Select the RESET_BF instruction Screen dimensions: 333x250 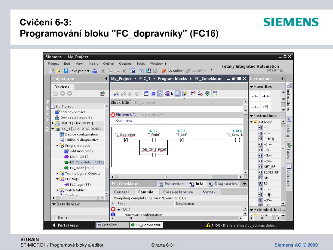tap(269, 172)
